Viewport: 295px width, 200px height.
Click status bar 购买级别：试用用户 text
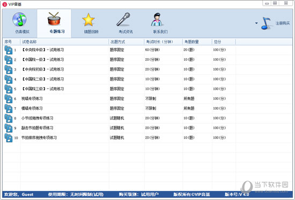pos(139,194)
